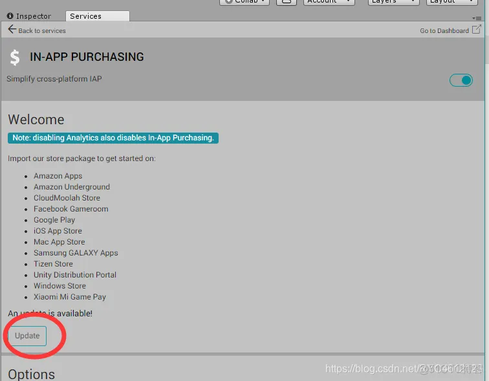489x381 pixels.
Task: Click the 'Google Play' list entry
Action: click(54, 220)
